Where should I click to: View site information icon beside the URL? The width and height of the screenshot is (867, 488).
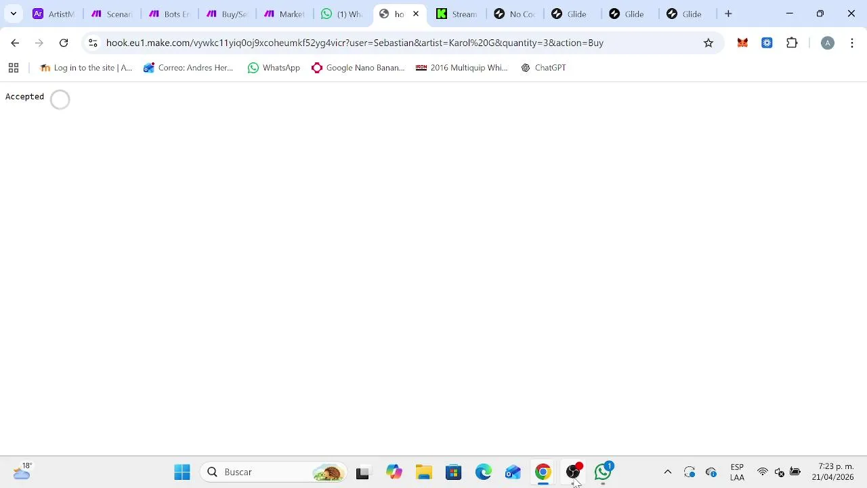click(93, 43)
